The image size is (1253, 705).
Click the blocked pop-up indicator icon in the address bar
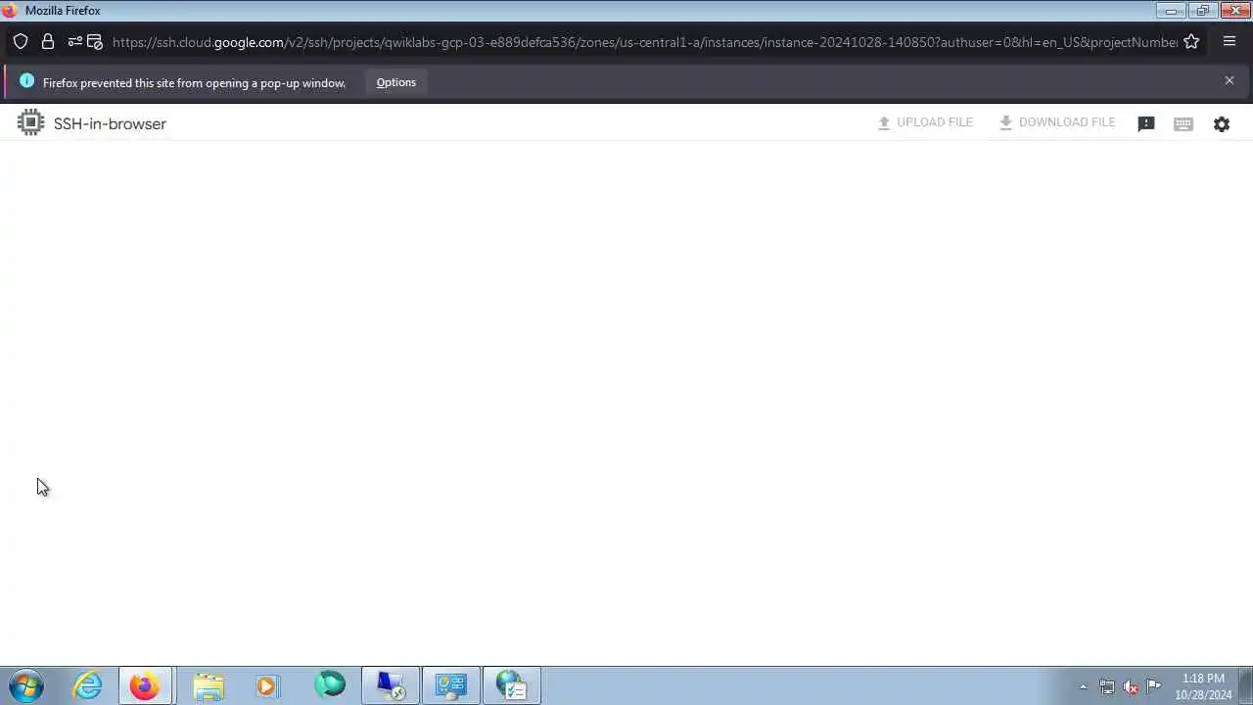(x=95, y=41)
